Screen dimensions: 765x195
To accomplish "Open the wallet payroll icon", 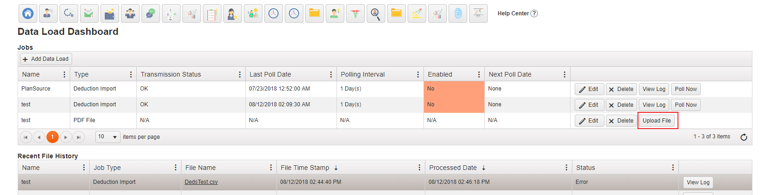I will 110,13.
